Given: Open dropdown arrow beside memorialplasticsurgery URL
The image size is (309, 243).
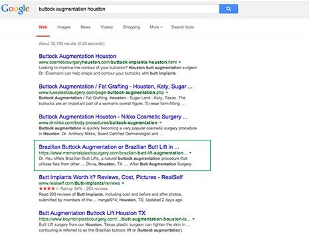Looking at the screenshot, I should click(x=190, y=152).
